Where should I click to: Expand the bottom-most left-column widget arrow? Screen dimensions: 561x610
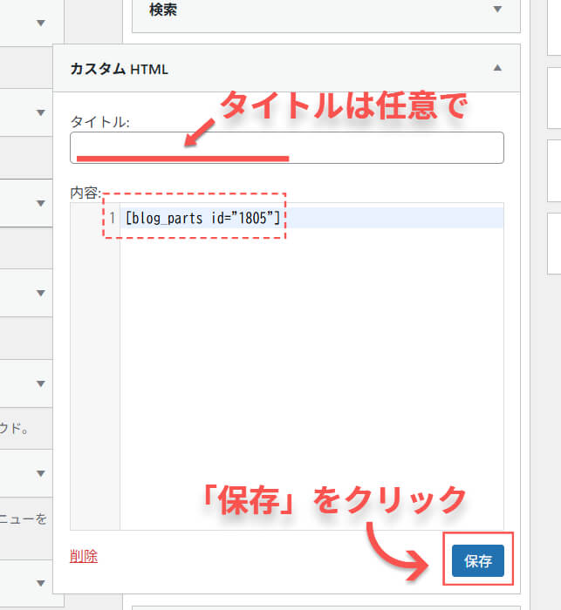[40, 583]
